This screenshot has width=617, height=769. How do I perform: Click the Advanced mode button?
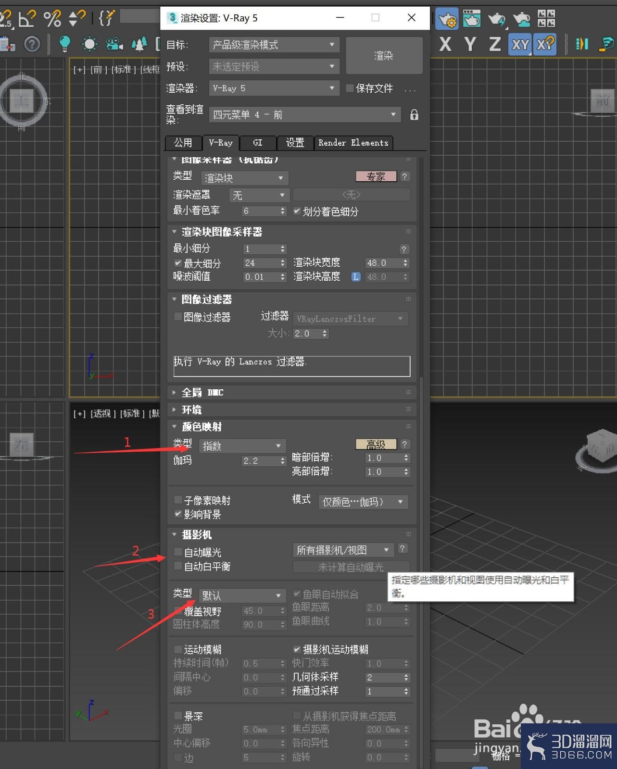[376, 444]
